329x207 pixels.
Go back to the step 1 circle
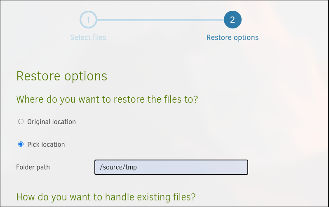tap(88, 19)
